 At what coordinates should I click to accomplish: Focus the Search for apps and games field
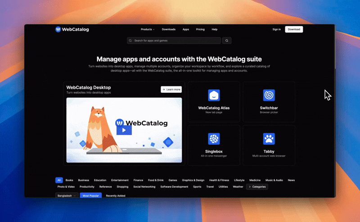point(174,41)
